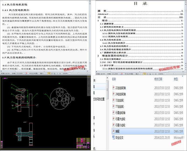187x151 pixels.
Task: Sort files by 名称 column header
Action: (x=114, y=79)
